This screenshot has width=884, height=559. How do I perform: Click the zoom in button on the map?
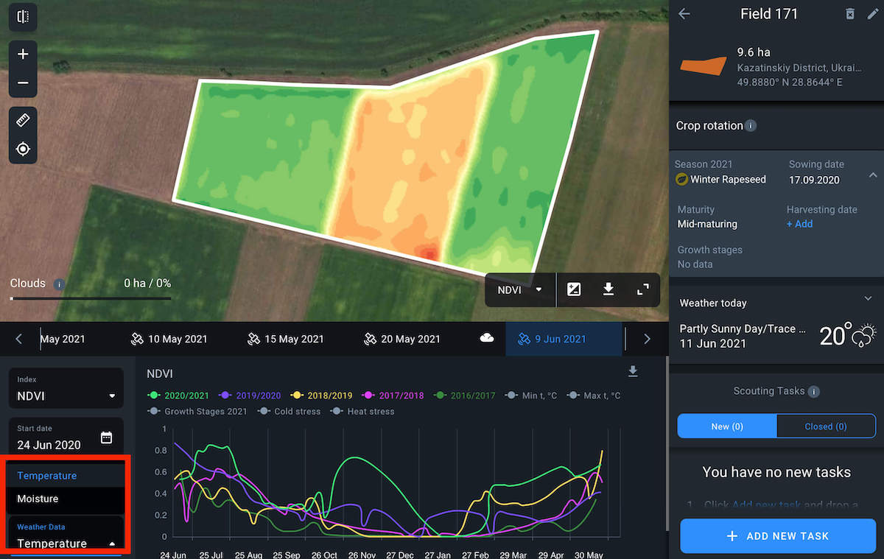click(x=22, y=53)
